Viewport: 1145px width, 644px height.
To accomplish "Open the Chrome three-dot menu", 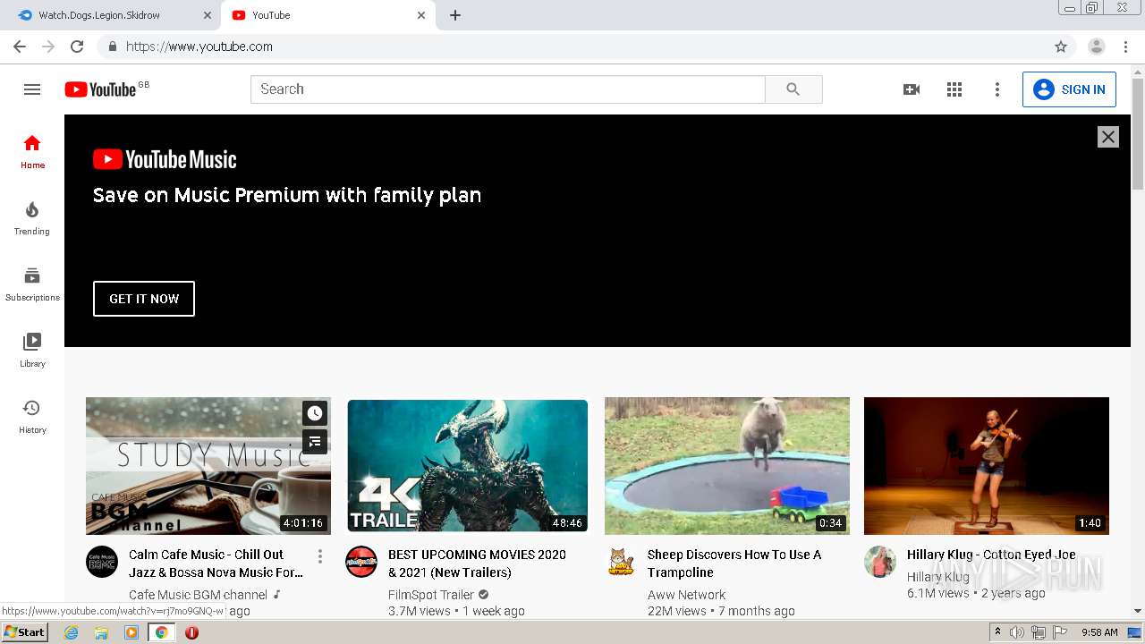I will [x=1125, y=47].
